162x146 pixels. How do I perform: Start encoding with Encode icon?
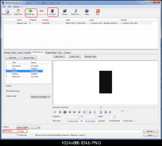point(52,12)
